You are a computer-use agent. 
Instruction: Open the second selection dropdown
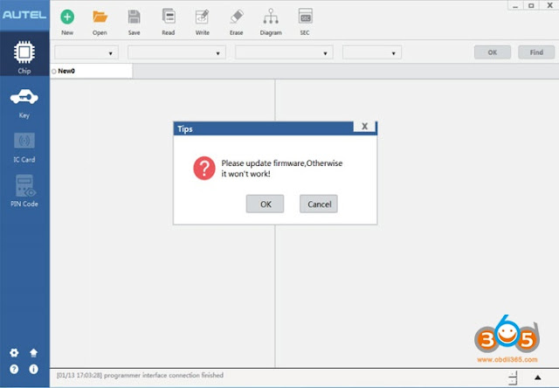click(176, 52)
